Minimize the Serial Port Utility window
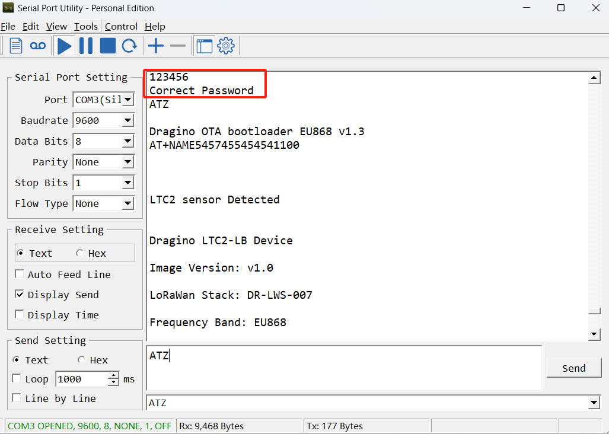Image resolution: width=609 pixels, height=434 pixels. (x=526, y=8)
